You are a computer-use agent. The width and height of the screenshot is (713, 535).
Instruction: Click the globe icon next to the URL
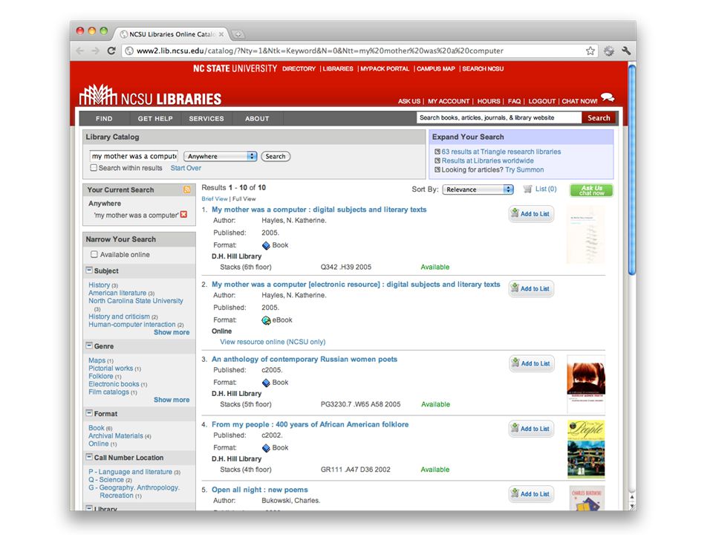[x=129, y=51]
